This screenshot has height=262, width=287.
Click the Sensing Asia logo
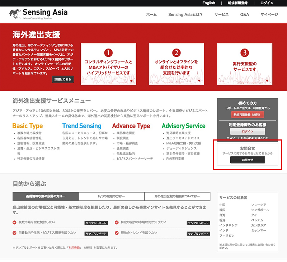coord(38,14)
